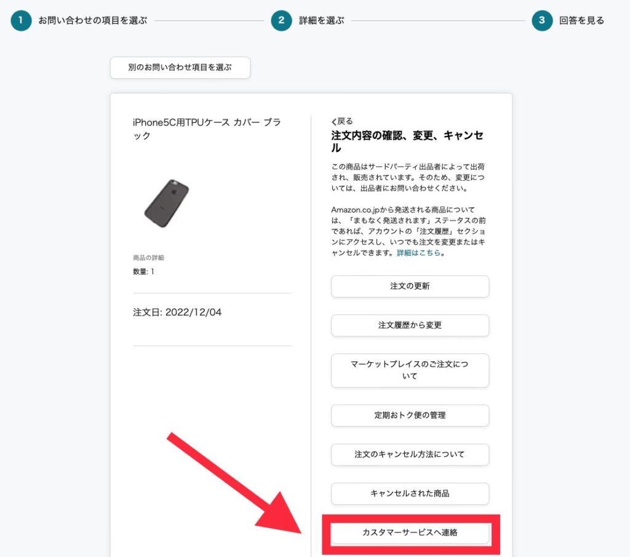
Task: Choose 注文のキャンセル方法について option
Action: coord(410,454)
